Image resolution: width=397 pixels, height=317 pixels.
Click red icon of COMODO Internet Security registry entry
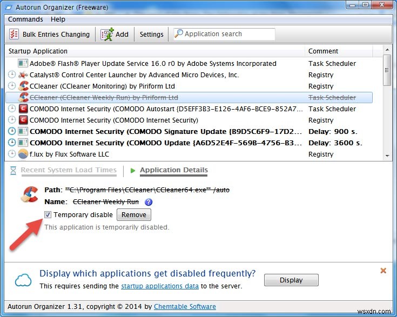point(23,120)
